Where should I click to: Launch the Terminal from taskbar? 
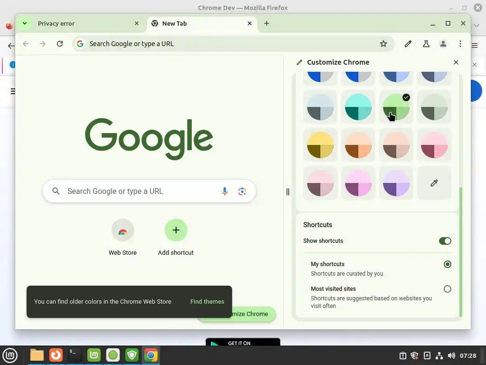[75, 355]
